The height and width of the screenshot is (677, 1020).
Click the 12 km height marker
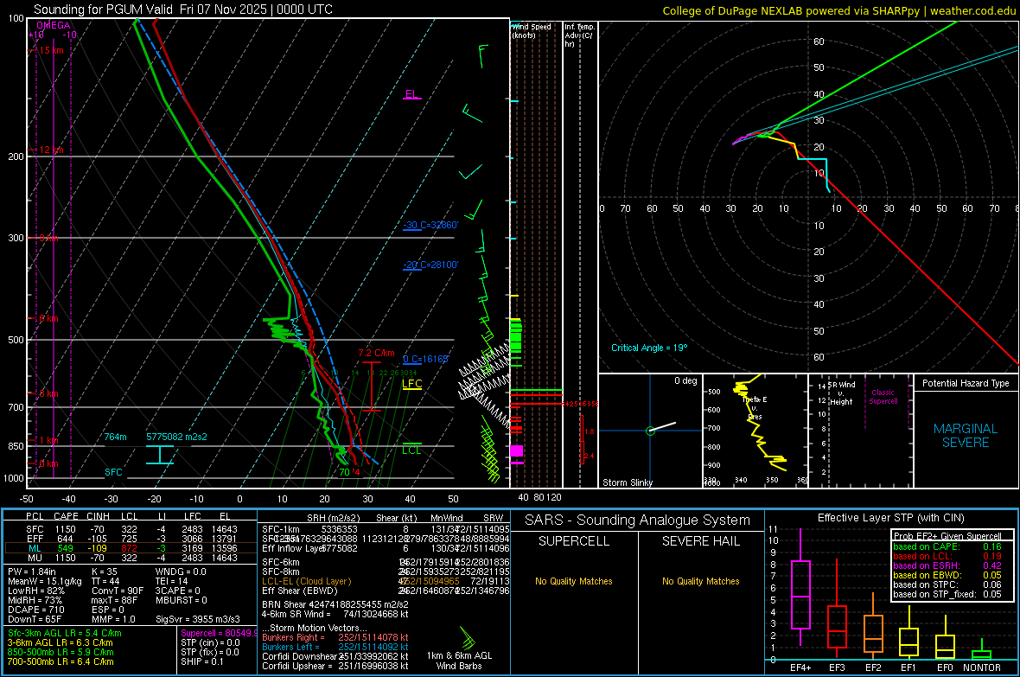pyautogui.click(x=50, y=150)
